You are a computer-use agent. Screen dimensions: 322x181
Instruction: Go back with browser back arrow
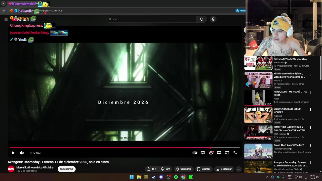click(x=4, y=11)
